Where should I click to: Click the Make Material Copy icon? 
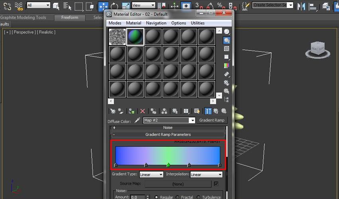point(153,111)
